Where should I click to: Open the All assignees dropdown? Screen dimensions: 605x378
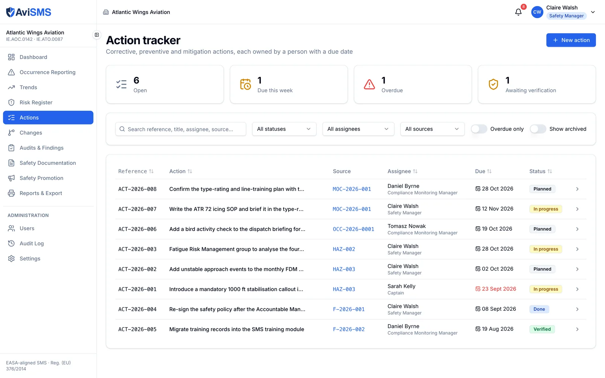pos(358,129)
